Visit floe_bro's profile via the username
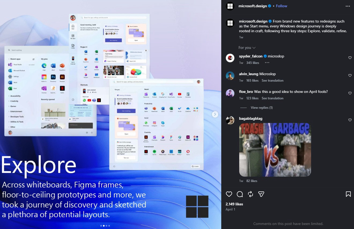Image resolution: width=354 pixels, height=229 pixels. [x=246, y=92]
